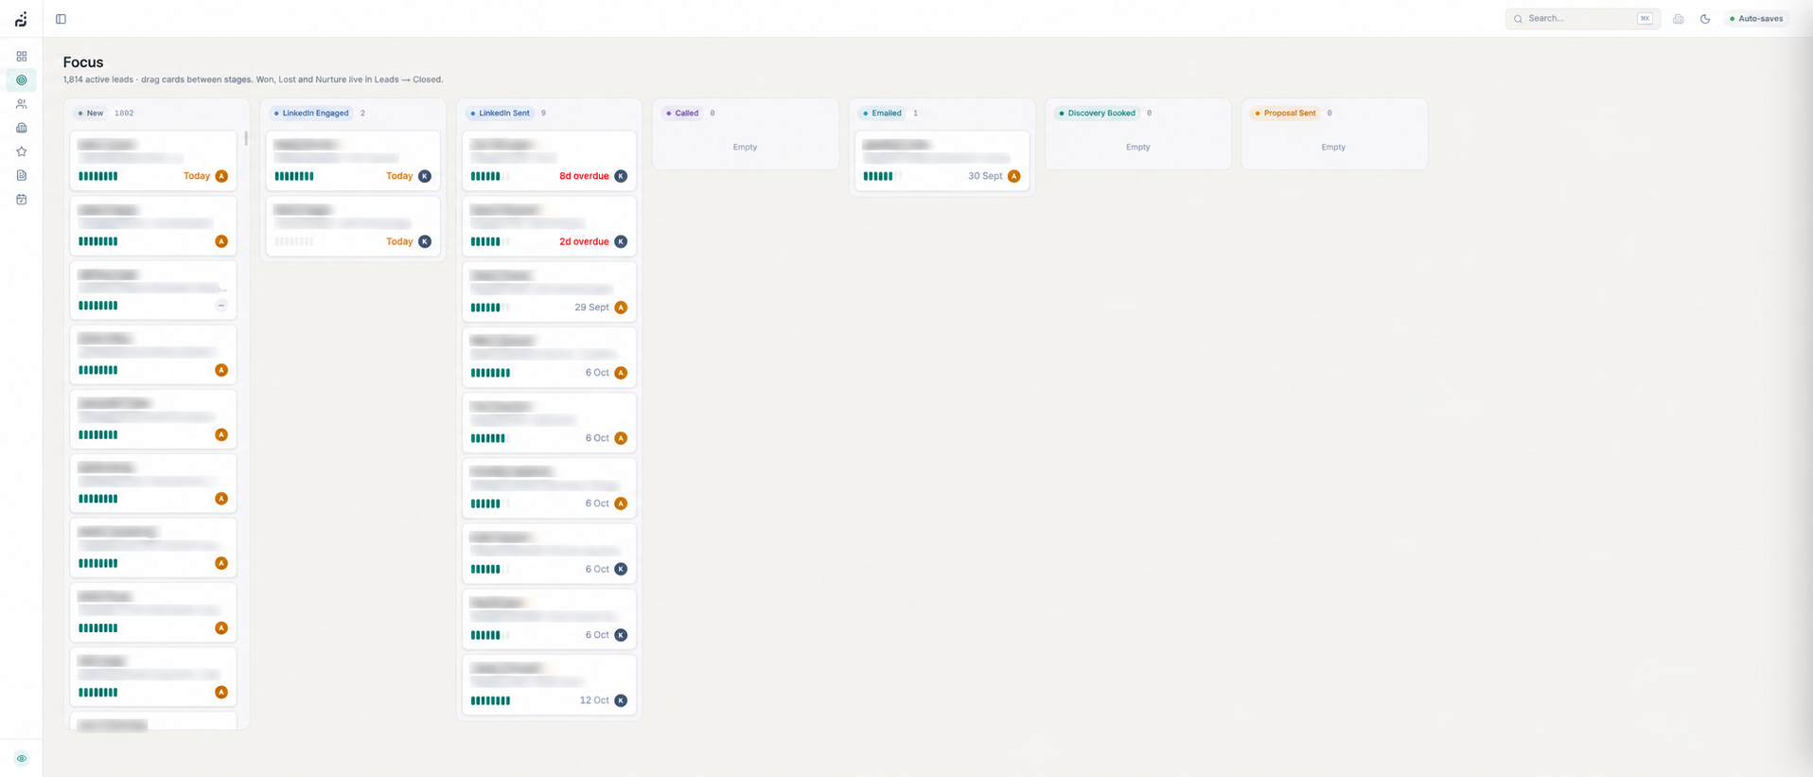This screenshot has height=777, width=1813.
Task: Select the Discovery Booked stage label
Action: pyautogui.click(x=1097, y=114)
